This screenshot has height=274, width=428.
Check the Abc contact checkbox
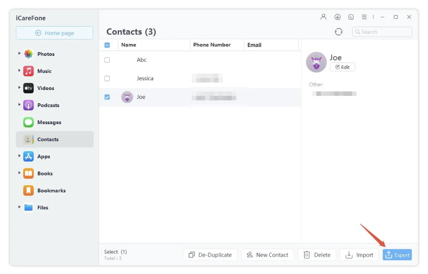[107, 60]
